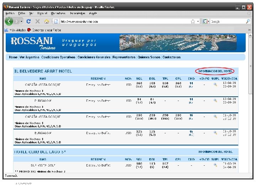
Task: Open the Ver Argentina link
Action: click(30, 57)
